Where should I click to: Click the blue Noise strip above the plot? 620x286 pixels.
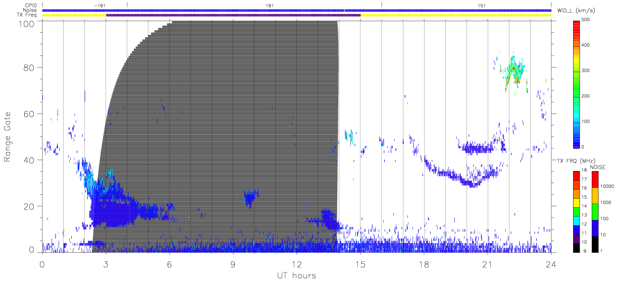[297, 10]
